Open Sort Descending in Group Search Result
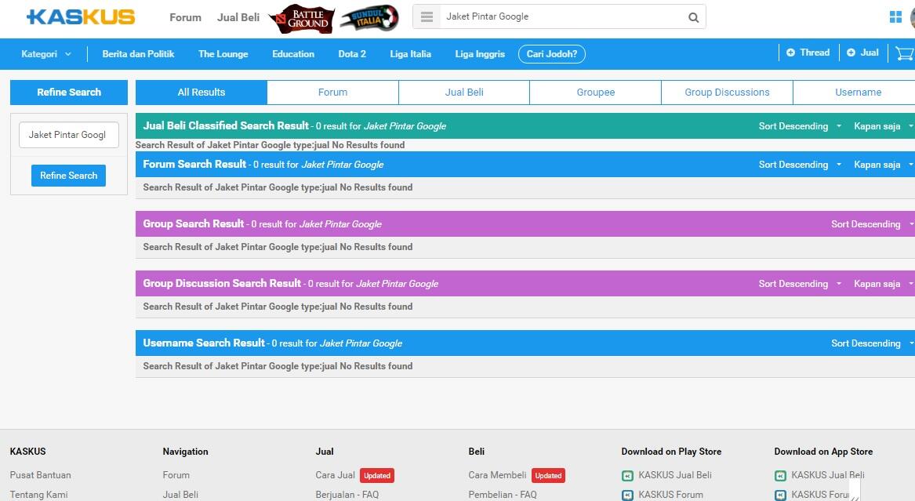Image resolution: width=915 pixels, height=501 pixels. 873,224
